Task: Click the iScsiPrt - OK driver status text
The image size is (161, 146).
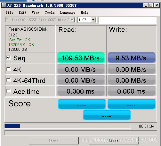Action: point(19,40)
